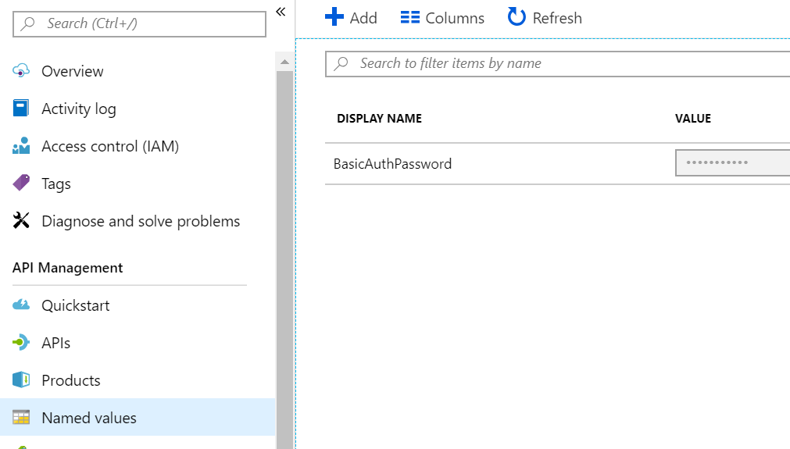Open the BasicAuthPassword entry

point(392,164)
